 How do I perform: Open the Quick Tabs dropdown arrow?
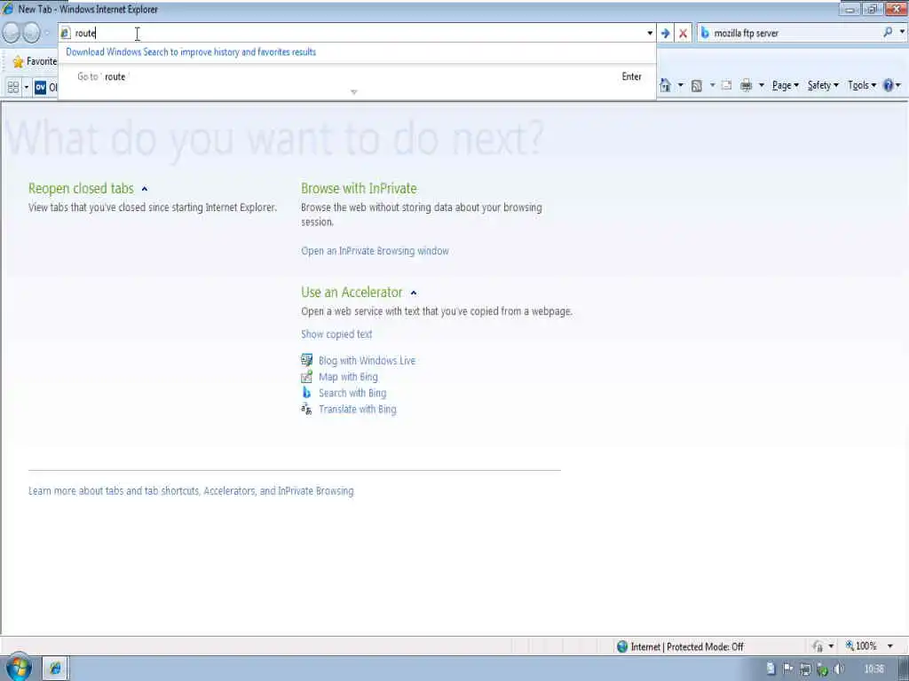pos(26,88)
